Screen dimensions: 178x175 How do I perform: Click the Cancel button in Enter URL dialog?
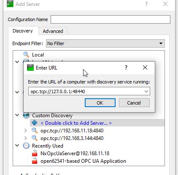coord(134,103)
